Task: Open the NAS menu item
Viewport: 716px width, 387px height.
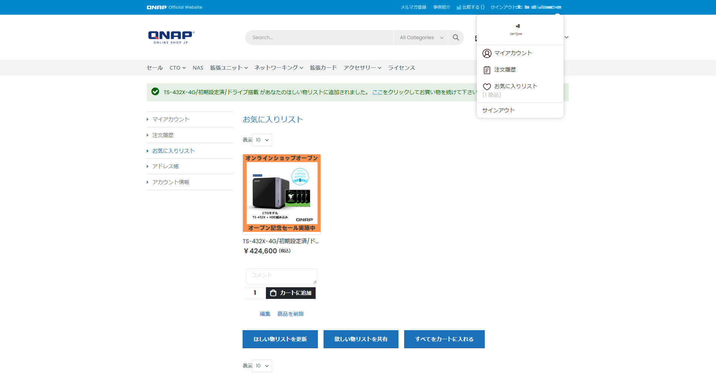Action: [x=198, y=68]
